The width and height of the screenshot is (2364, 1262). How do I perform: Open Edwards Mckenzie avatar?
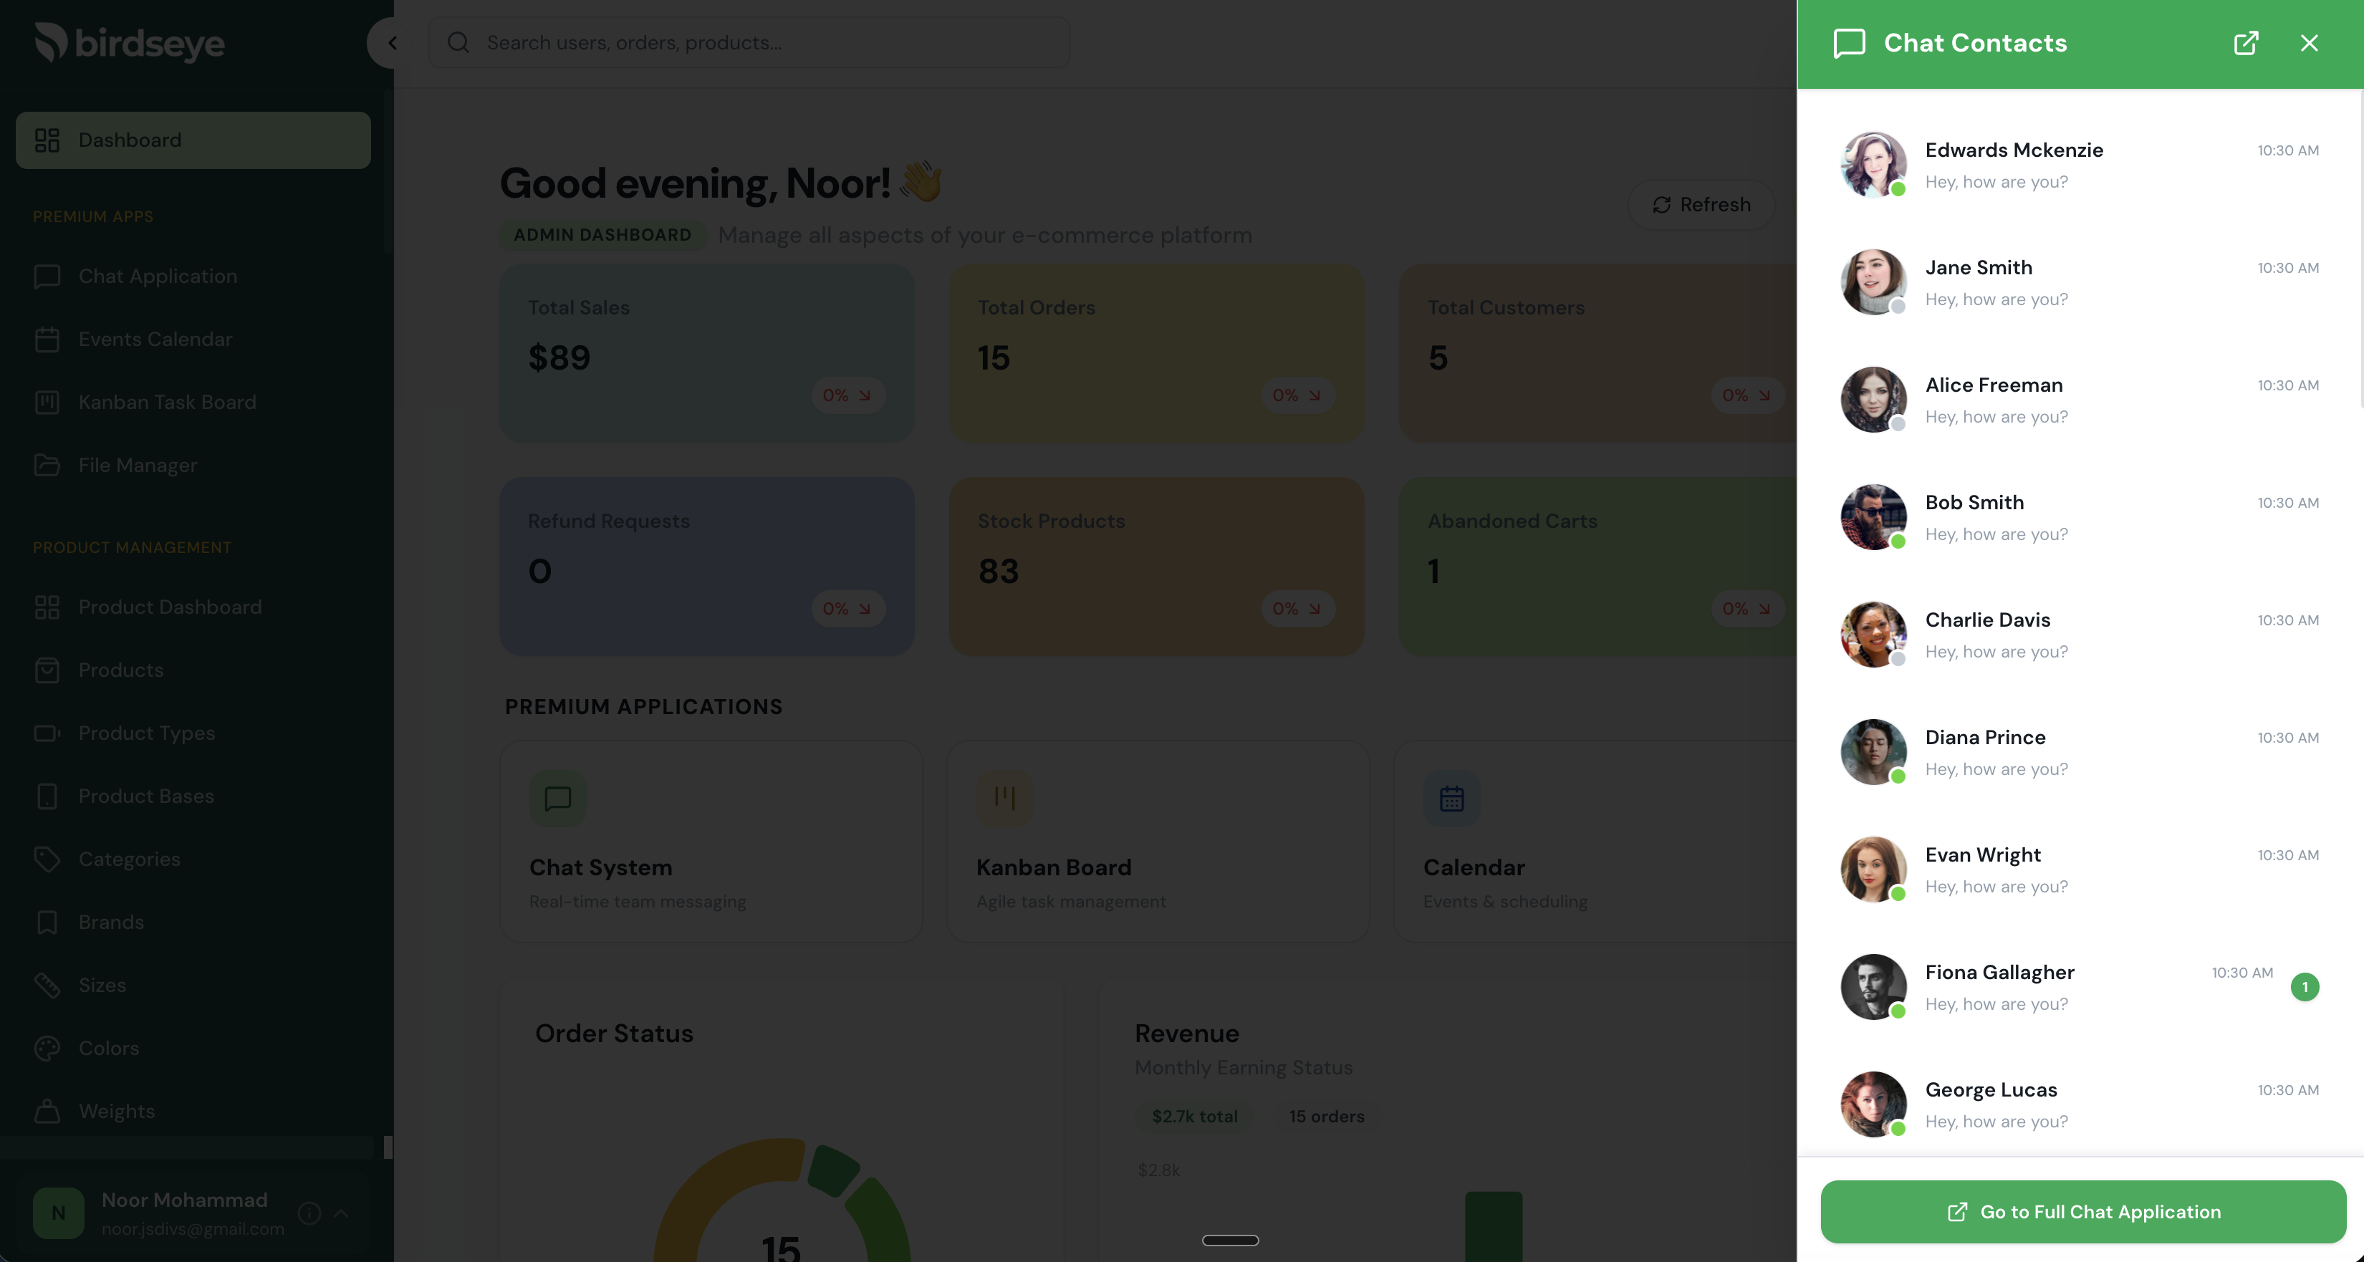click(x=1873, y=164)
